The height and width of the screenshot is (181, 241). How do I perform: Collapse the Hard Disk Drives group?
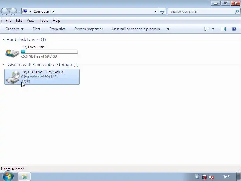coord(3,40)
